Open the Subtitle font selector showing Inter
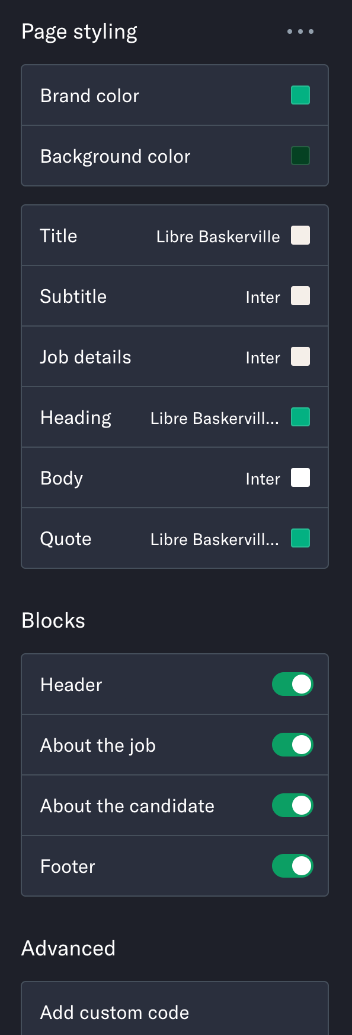 click(263, 297)
